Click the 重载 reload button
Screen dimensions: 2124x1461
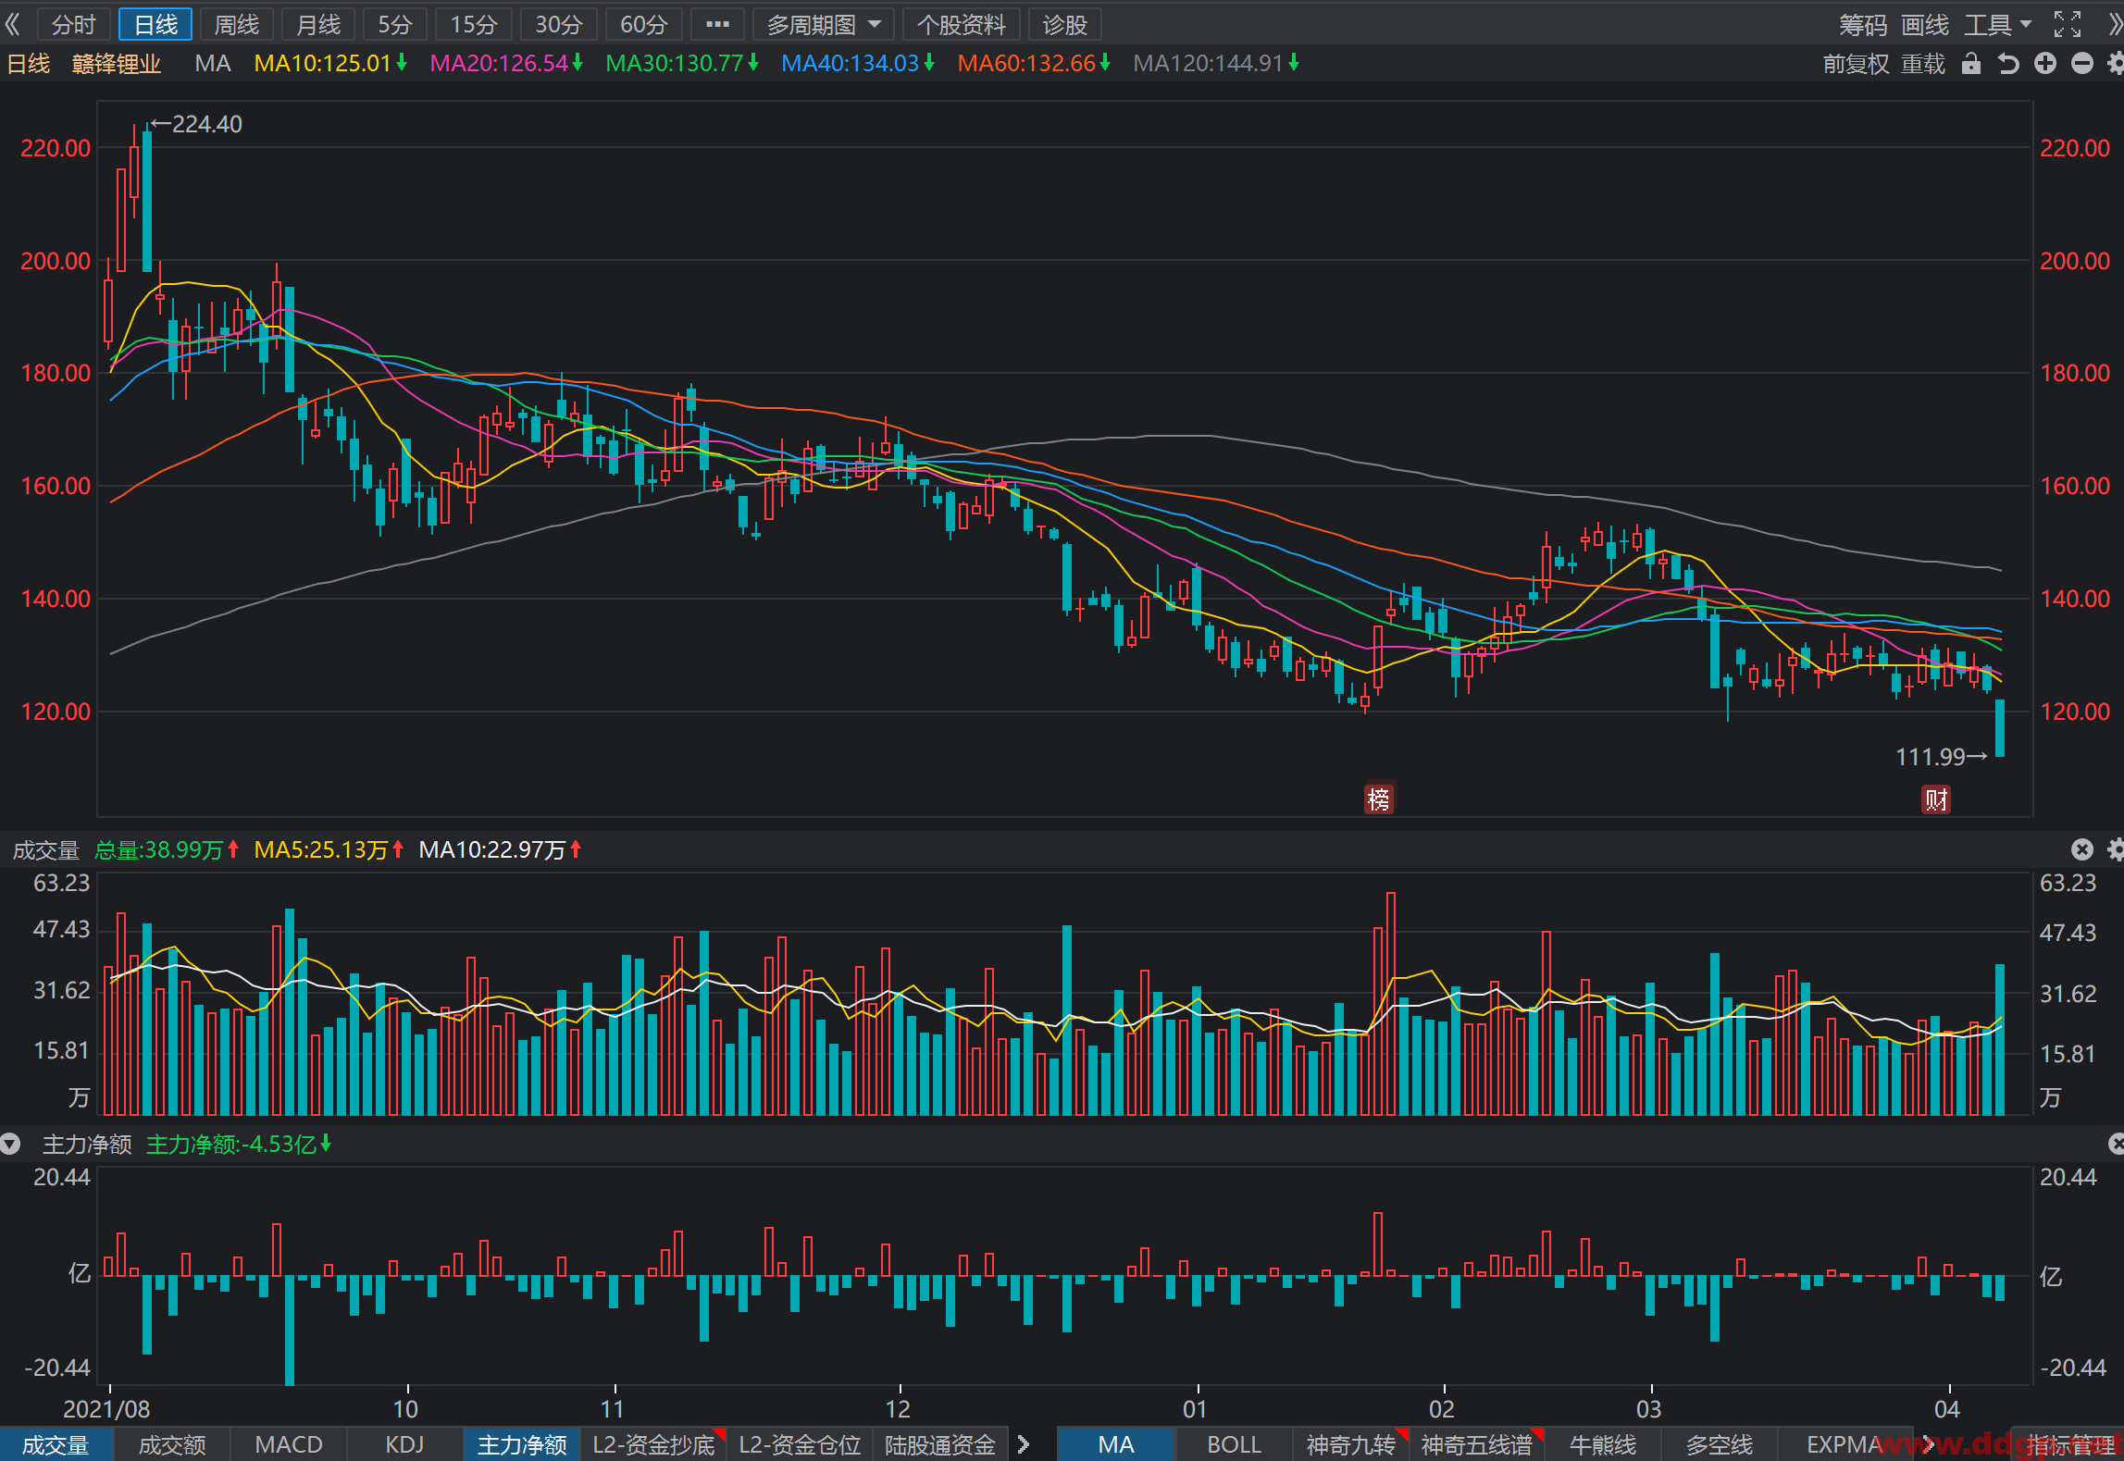[x=1923, y=64]
